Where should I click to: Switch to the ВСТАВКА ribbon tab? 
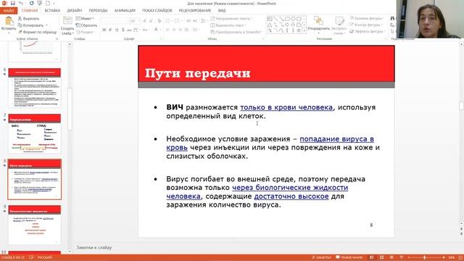52,11
